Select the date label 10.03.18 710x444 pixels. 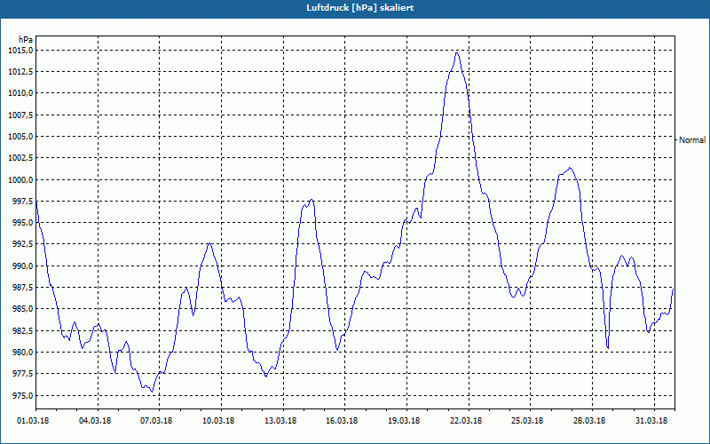(218, 421)
